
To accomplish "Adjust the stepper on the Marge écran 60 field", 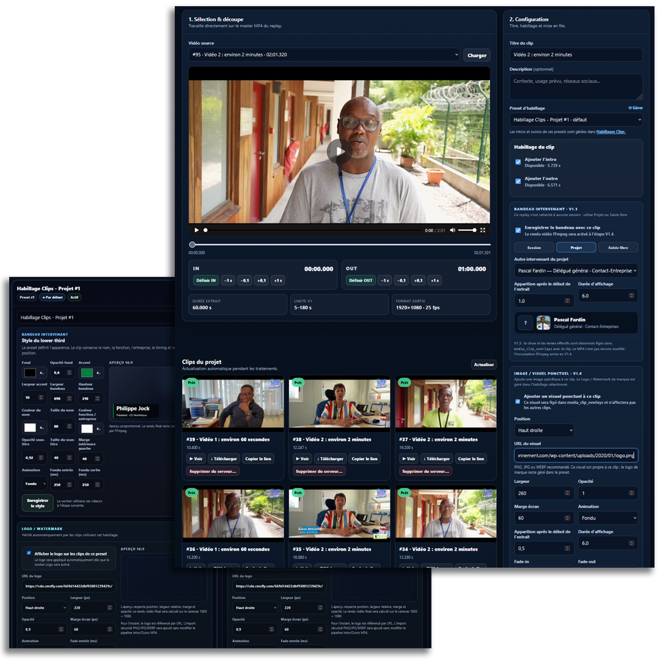I will (567, 518).
